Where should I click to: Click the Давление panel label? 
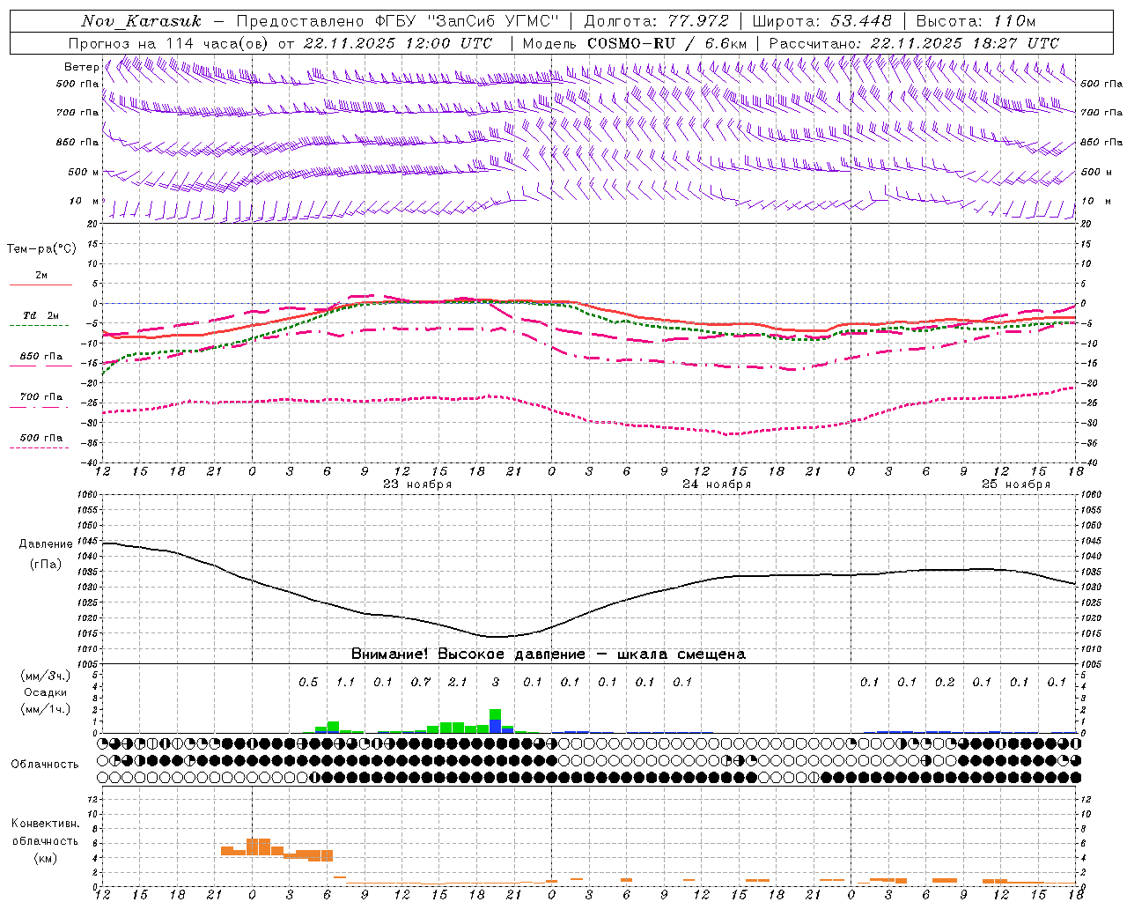(x=46, y=544)
